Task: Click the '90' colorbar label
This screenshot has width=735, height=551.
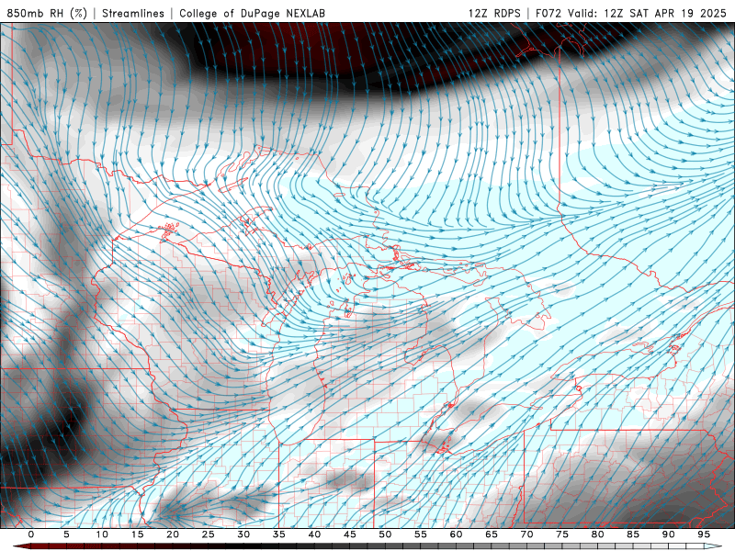Action: point(668,534)
